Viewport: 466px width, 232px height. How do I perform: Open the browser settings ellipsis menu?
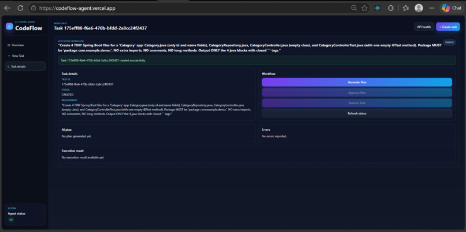point(432,8)
